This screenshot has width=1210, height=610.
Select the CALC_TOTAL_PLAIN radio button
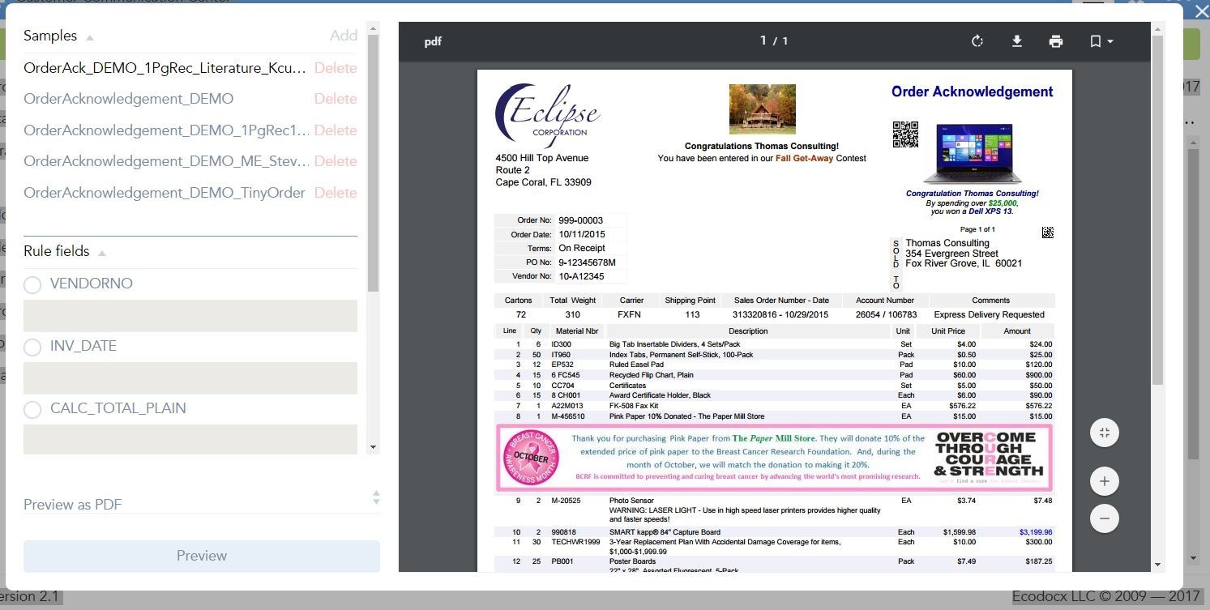click(x=32, y=409)
